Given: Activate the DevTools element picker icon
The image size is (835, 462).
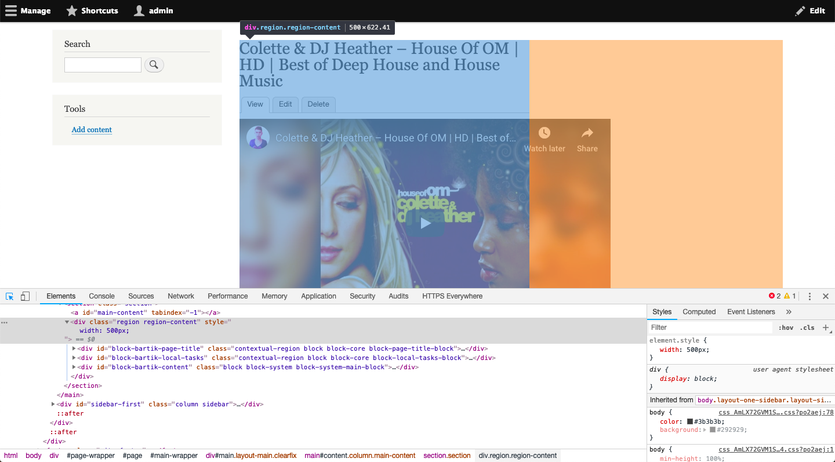Looking at the screenshot, I should pyautogui.click(x=10, y=296).
